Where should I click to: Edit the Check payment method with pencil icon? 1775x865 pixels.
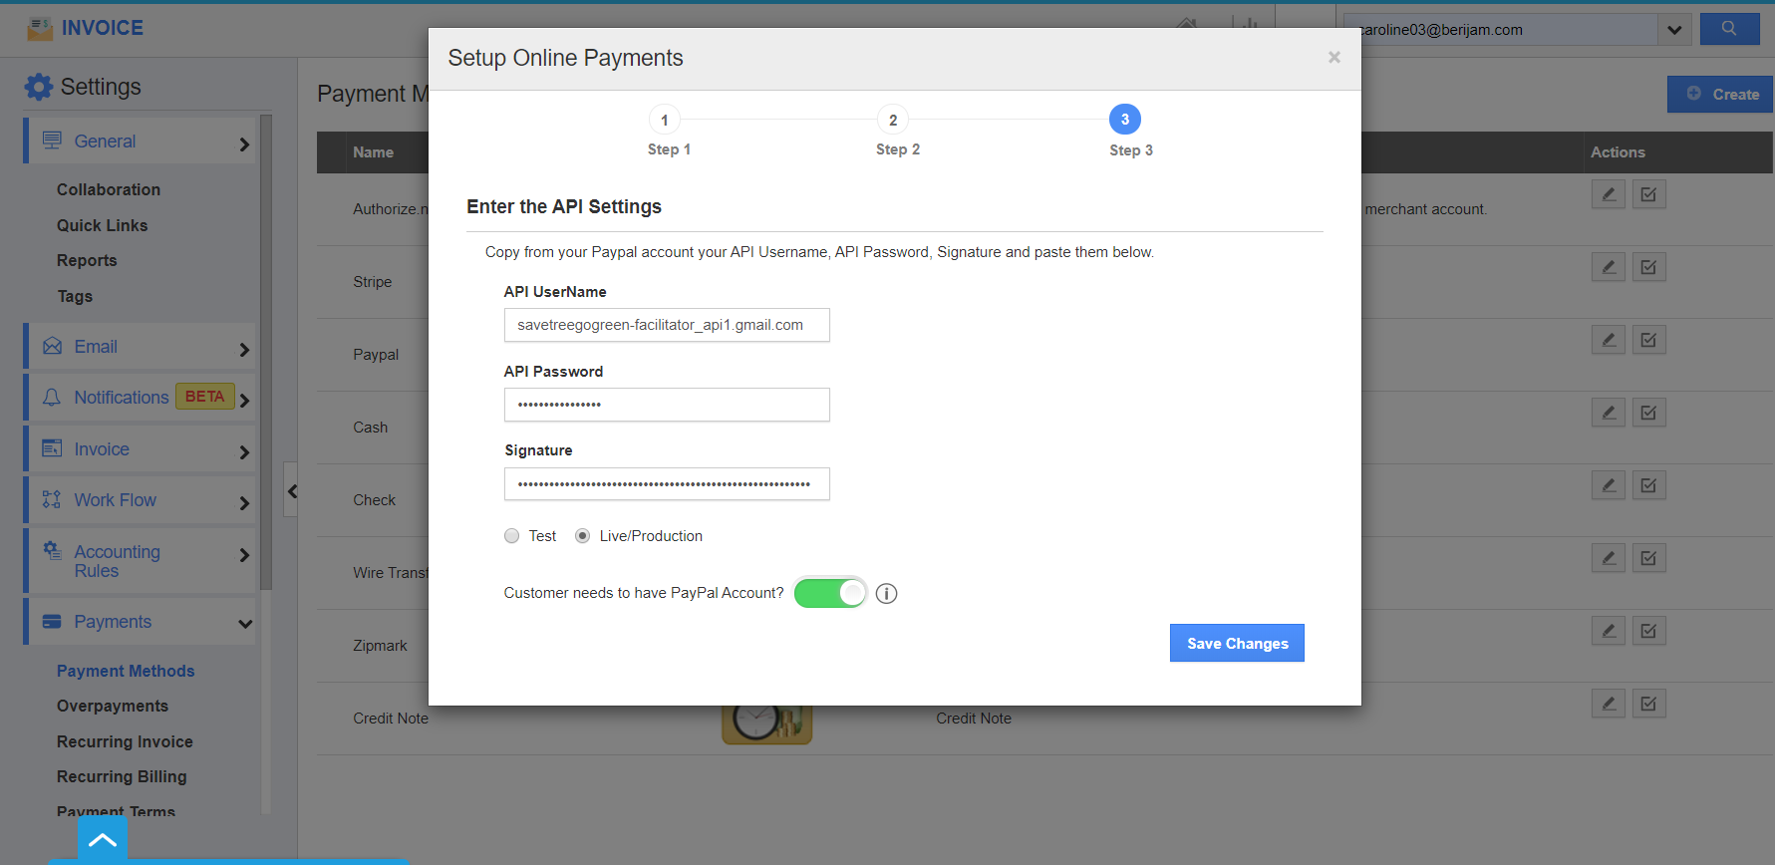(1609, 485)
